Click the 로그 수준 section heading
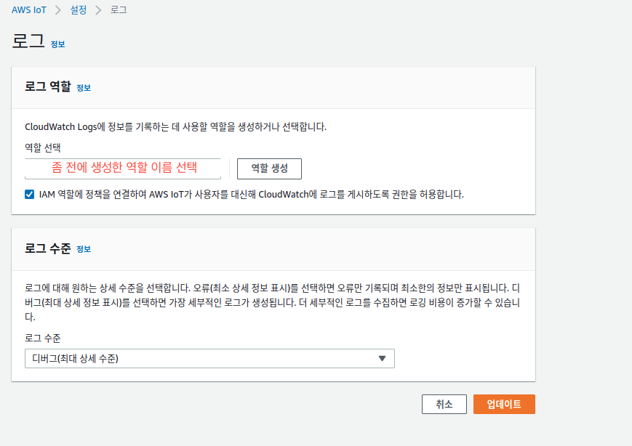632x446 pixels. (x=48, y=248)
